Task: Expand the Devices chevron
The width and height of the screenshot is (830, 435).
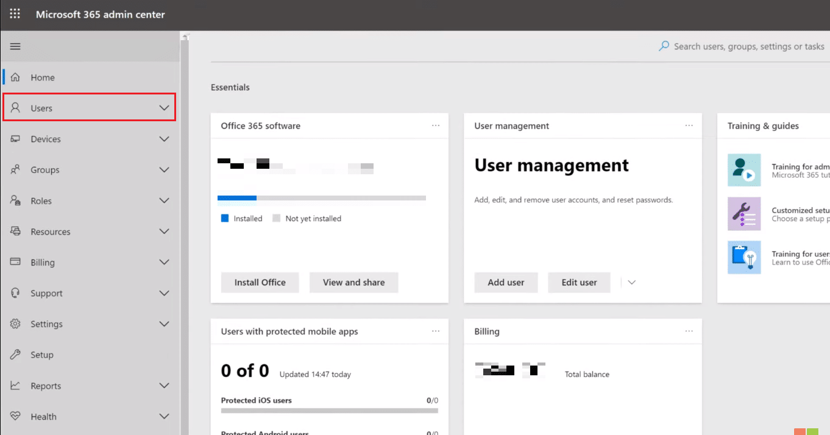Action: click(x=164, y=139)
